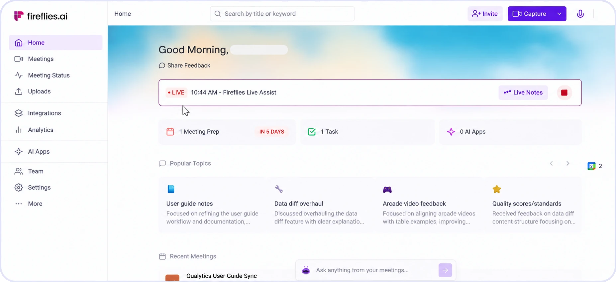Click the game controller icon
The width and height of the screenshot is (616, 282).
(x=387, y=190)
